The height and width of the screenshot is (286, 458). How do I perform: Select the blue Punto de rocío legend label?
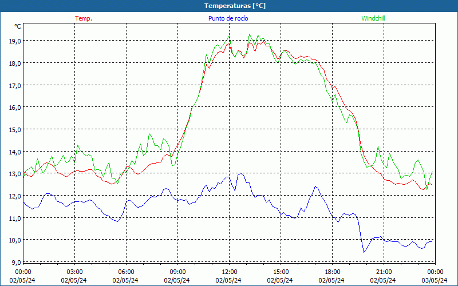click(x=228, y=18)
